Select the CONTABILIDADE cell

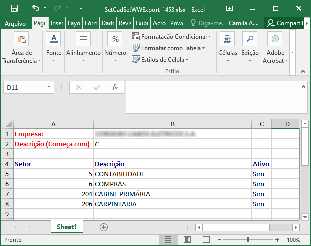click(x=173, y=174)
